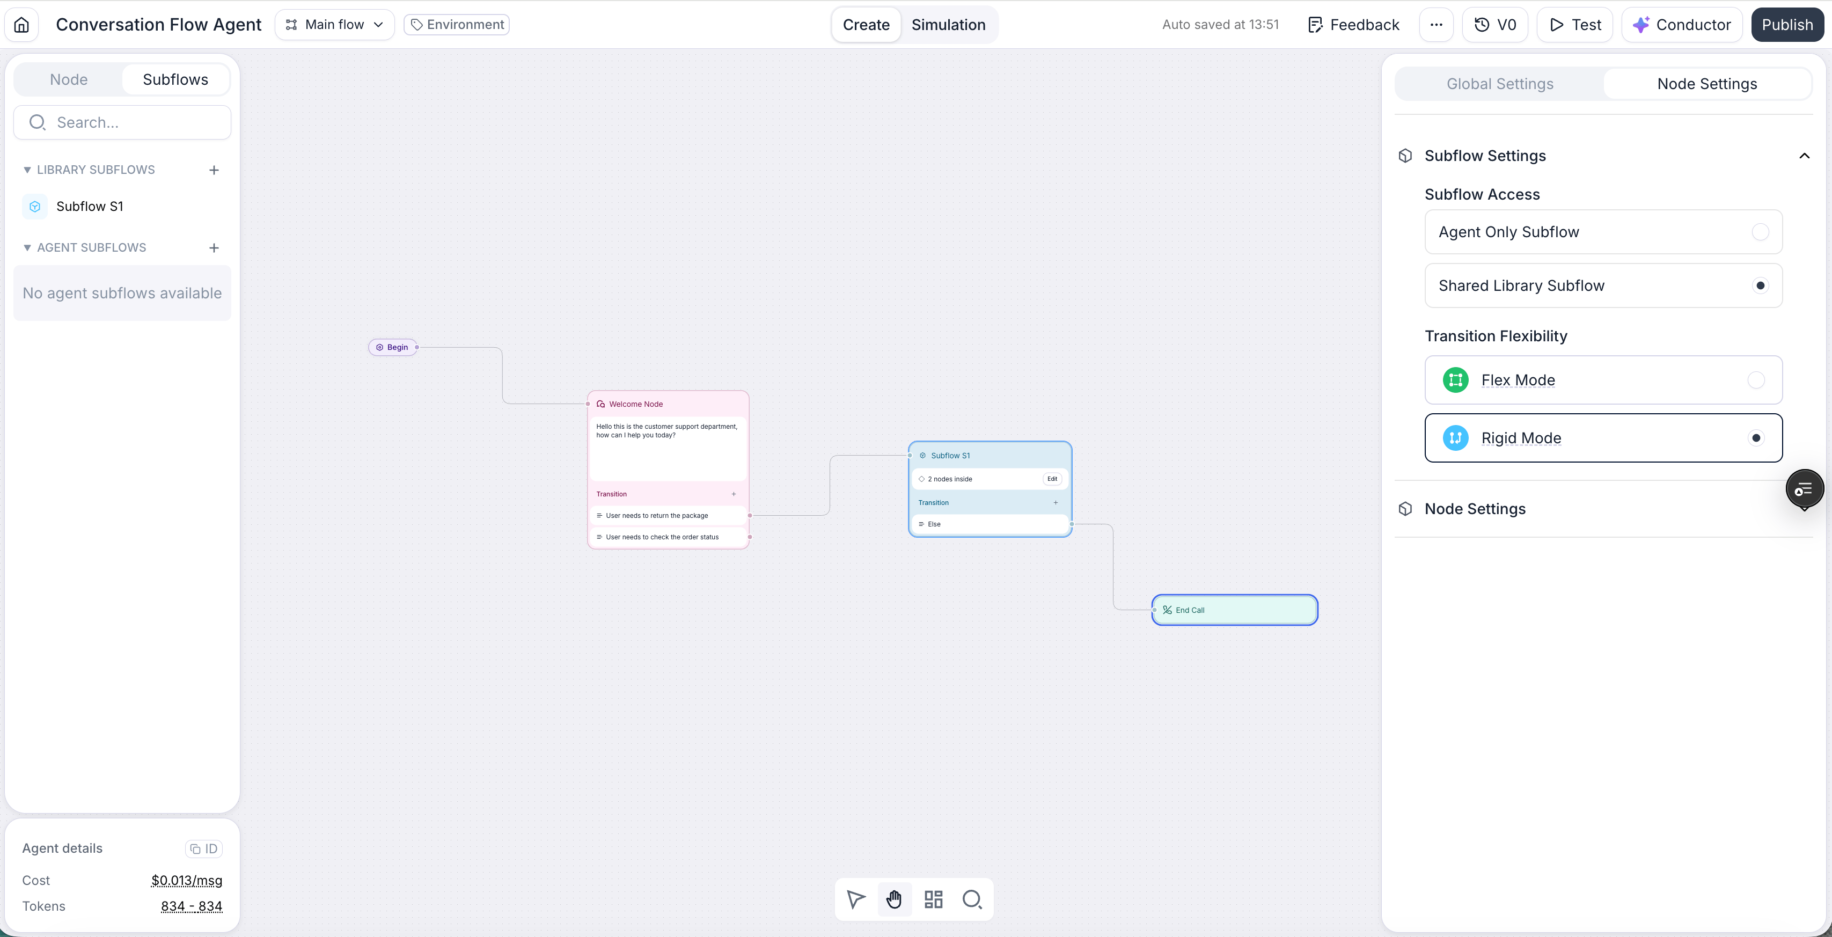Choose Rigid Mode radio option
This screenshot has height=937, width=1832.
pyautogui.click(x=1756, y=438)
